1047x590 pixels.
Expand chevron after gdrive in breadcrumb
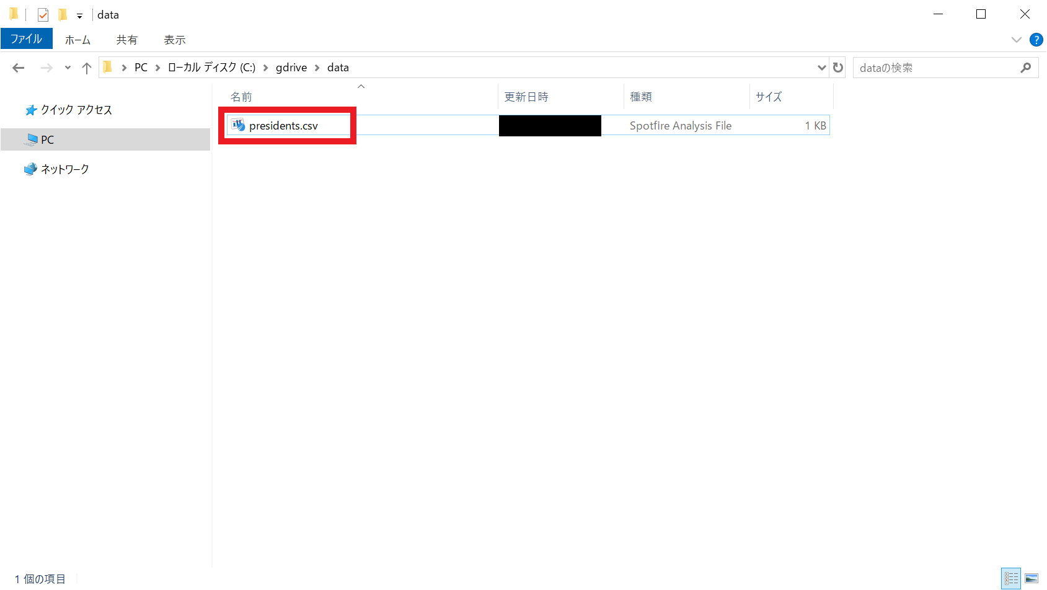coord(317,68)
